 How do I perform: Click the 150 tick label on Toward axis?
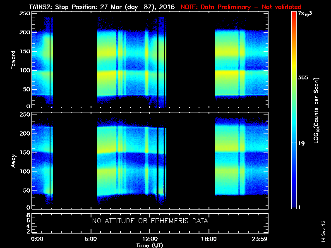tap(25, 51)
